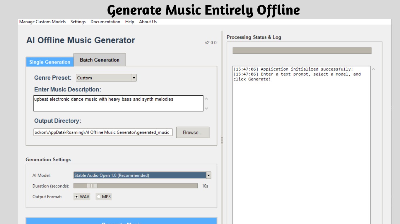This screenshot has height=224, width=400.
Task: Adjust the Duration seconds slider
Action: point(92,185)
